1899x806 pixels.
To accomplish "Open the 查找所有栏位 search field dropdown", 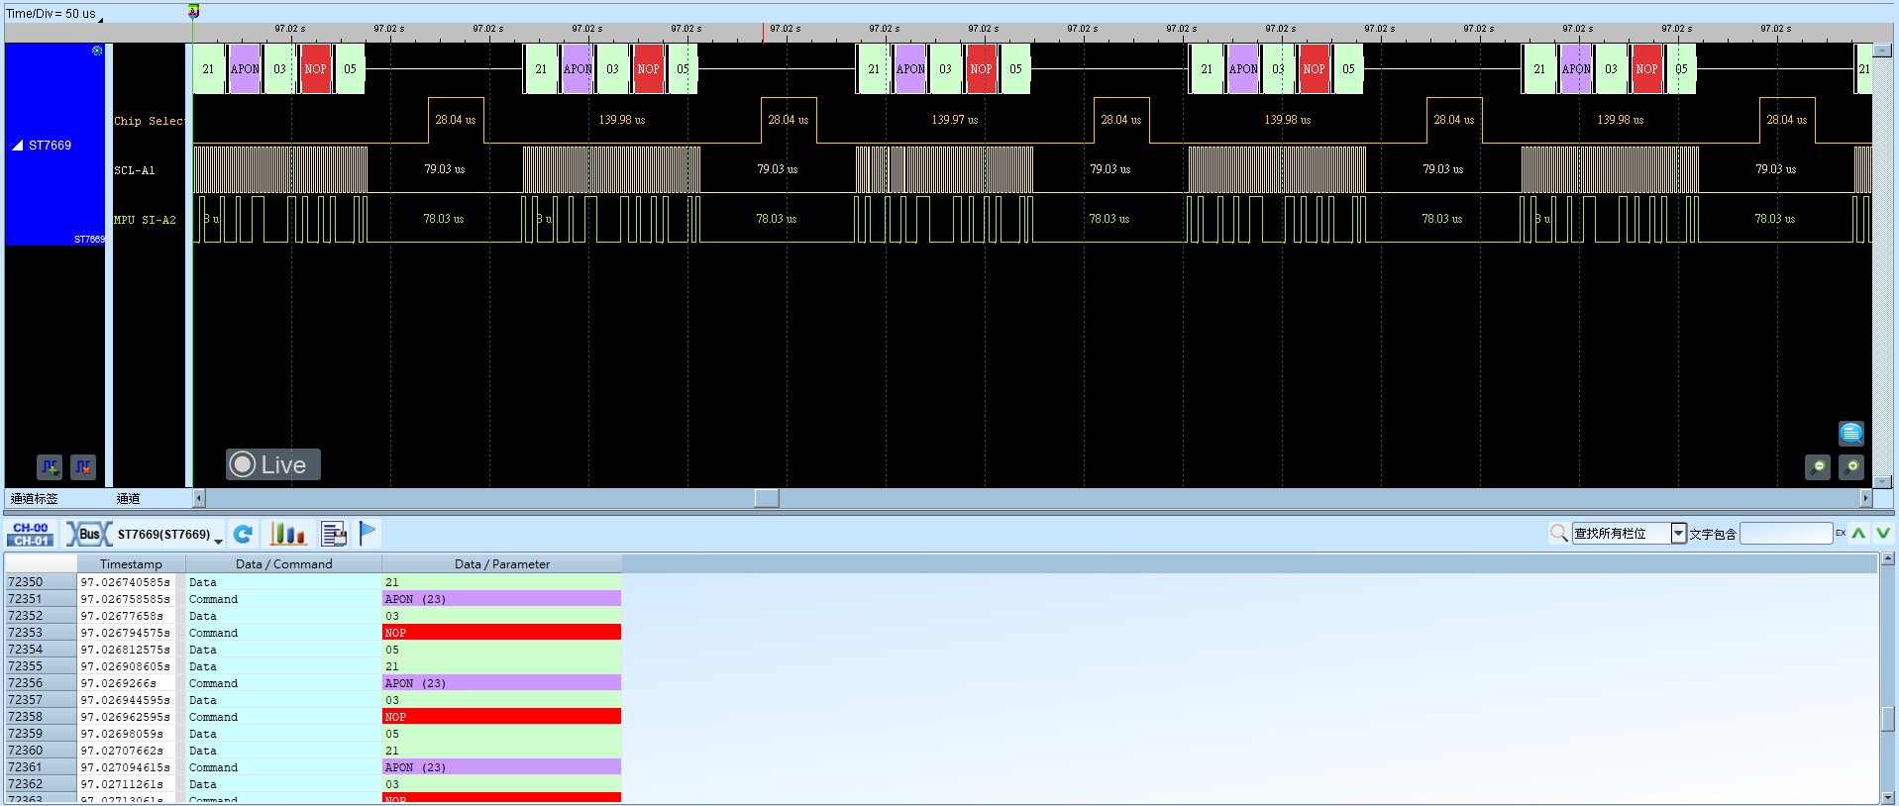I will click(1678, 534).
